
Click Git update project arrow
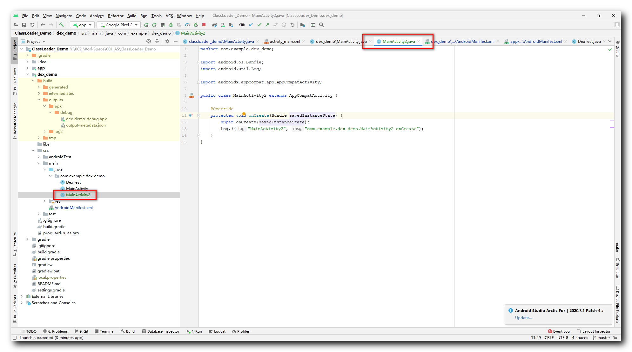[x=251, y=25]
